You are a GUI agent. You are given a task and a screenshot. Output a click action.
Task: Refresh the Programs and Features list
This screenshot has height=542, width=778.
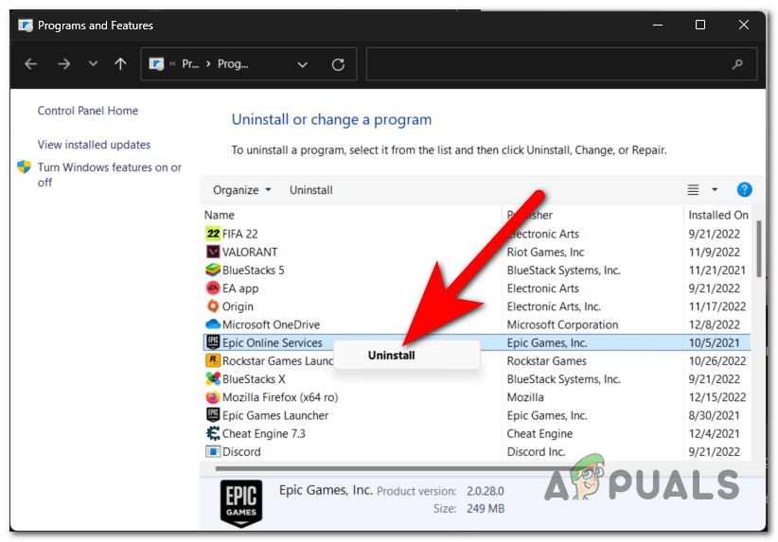[338, 64]
